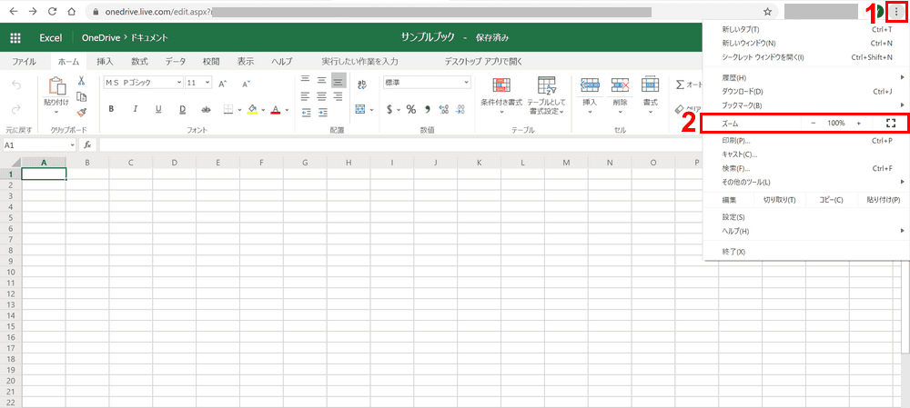Expand the 条件付き書式 dropdown
Screen dimensions: 910x408
pyautogui.click(x=501, y=112)
